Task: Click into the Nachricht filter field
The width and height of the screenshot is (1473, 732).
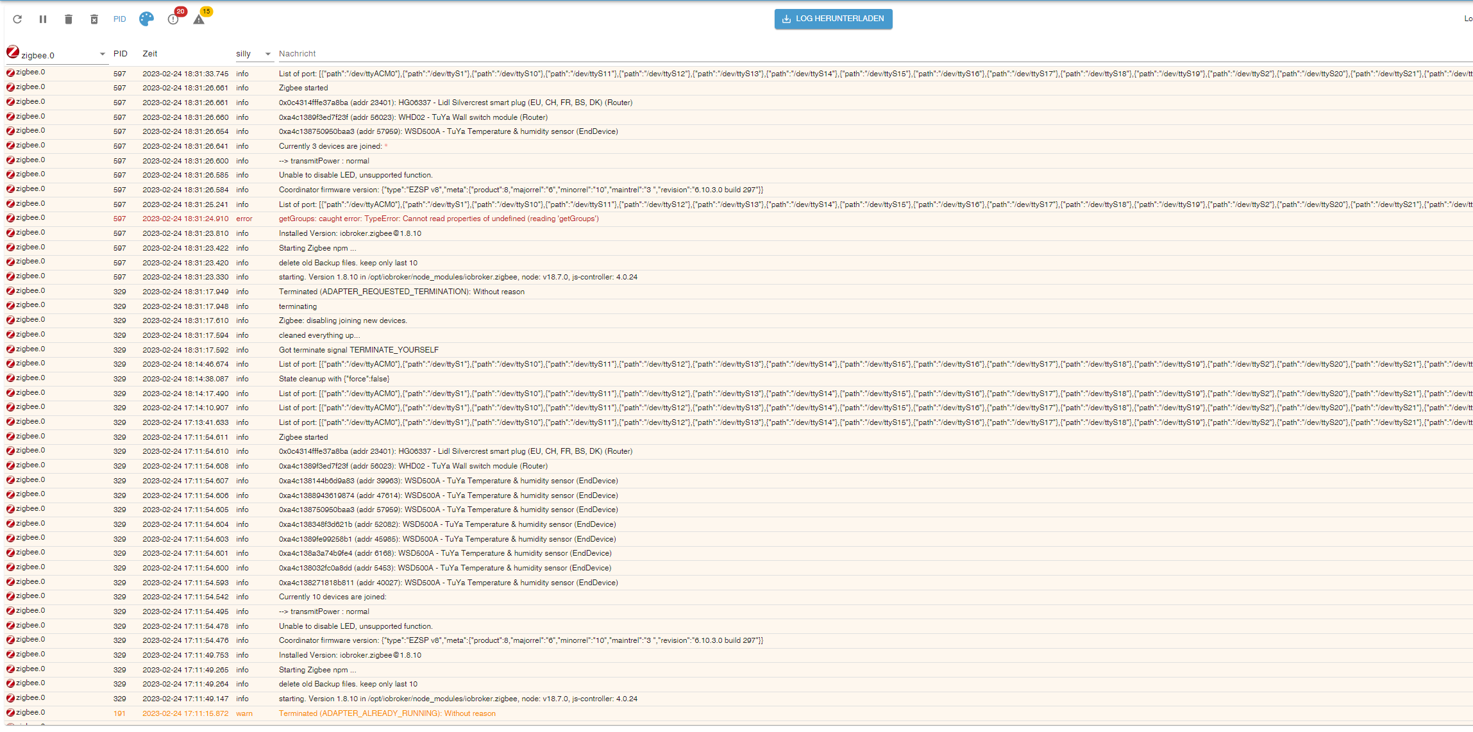Action: click(513, 54)
